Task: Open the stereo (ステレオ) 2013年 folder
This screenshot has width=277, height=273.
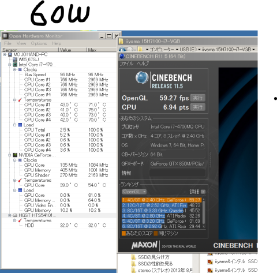Action: 165,271
